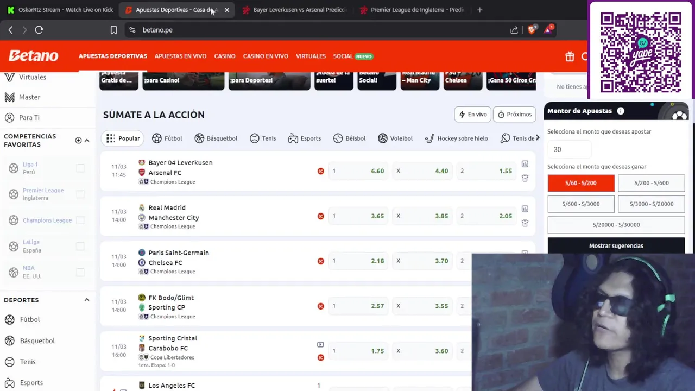
Task: Collapse the Competencias Favoritas section
Action: 87,140
